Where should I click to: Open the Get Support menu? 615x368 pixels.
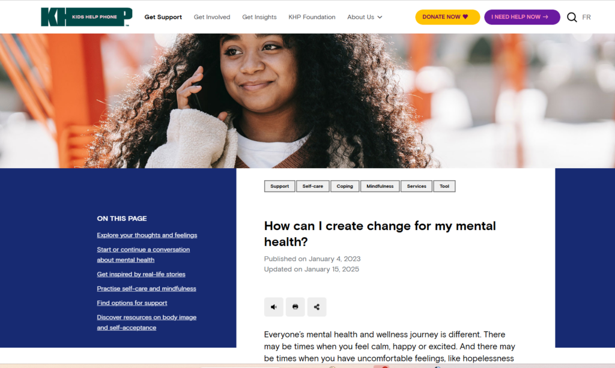click(x=163, y=17)
